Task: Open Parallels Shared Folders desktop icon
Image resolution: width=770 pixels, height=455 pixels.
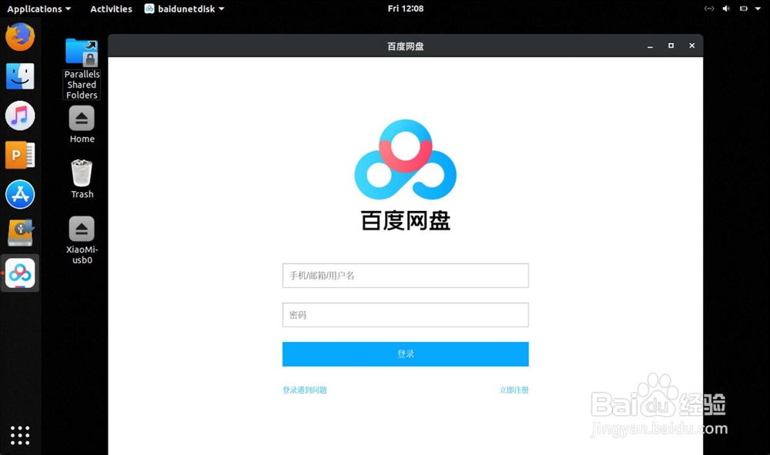Action: pyautogui.click(x=82, y=69)
